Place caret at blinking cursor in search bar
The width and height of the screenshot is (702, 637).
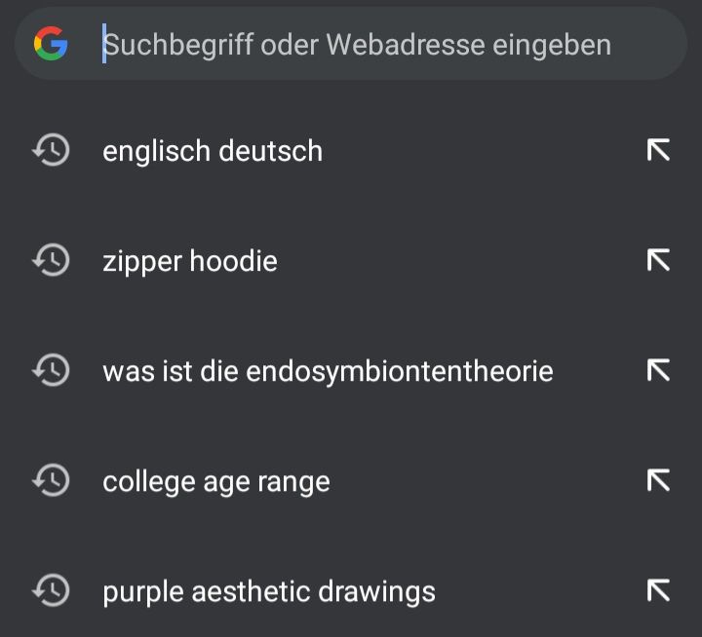click(104, 44)
